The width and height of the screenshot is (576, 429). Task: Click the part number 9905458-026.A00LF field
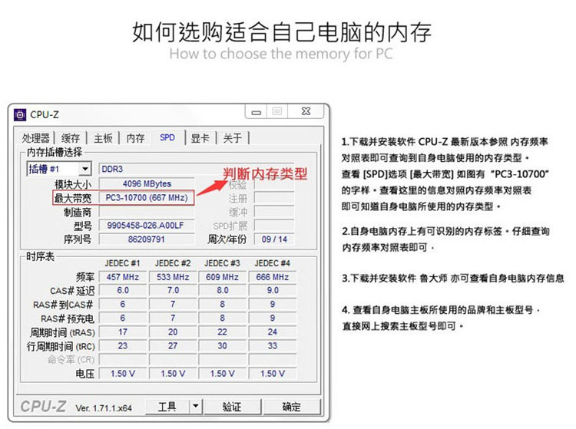[147, 226]
